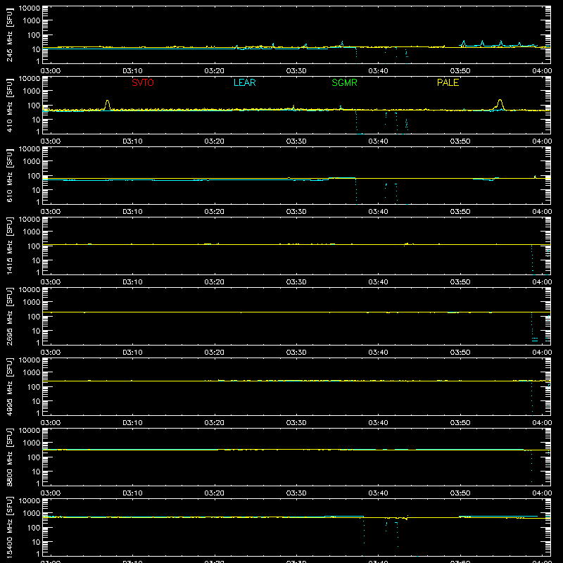
Task: Select the '8800 MHz [SFU]' axis title
Action: click(10, 457)
